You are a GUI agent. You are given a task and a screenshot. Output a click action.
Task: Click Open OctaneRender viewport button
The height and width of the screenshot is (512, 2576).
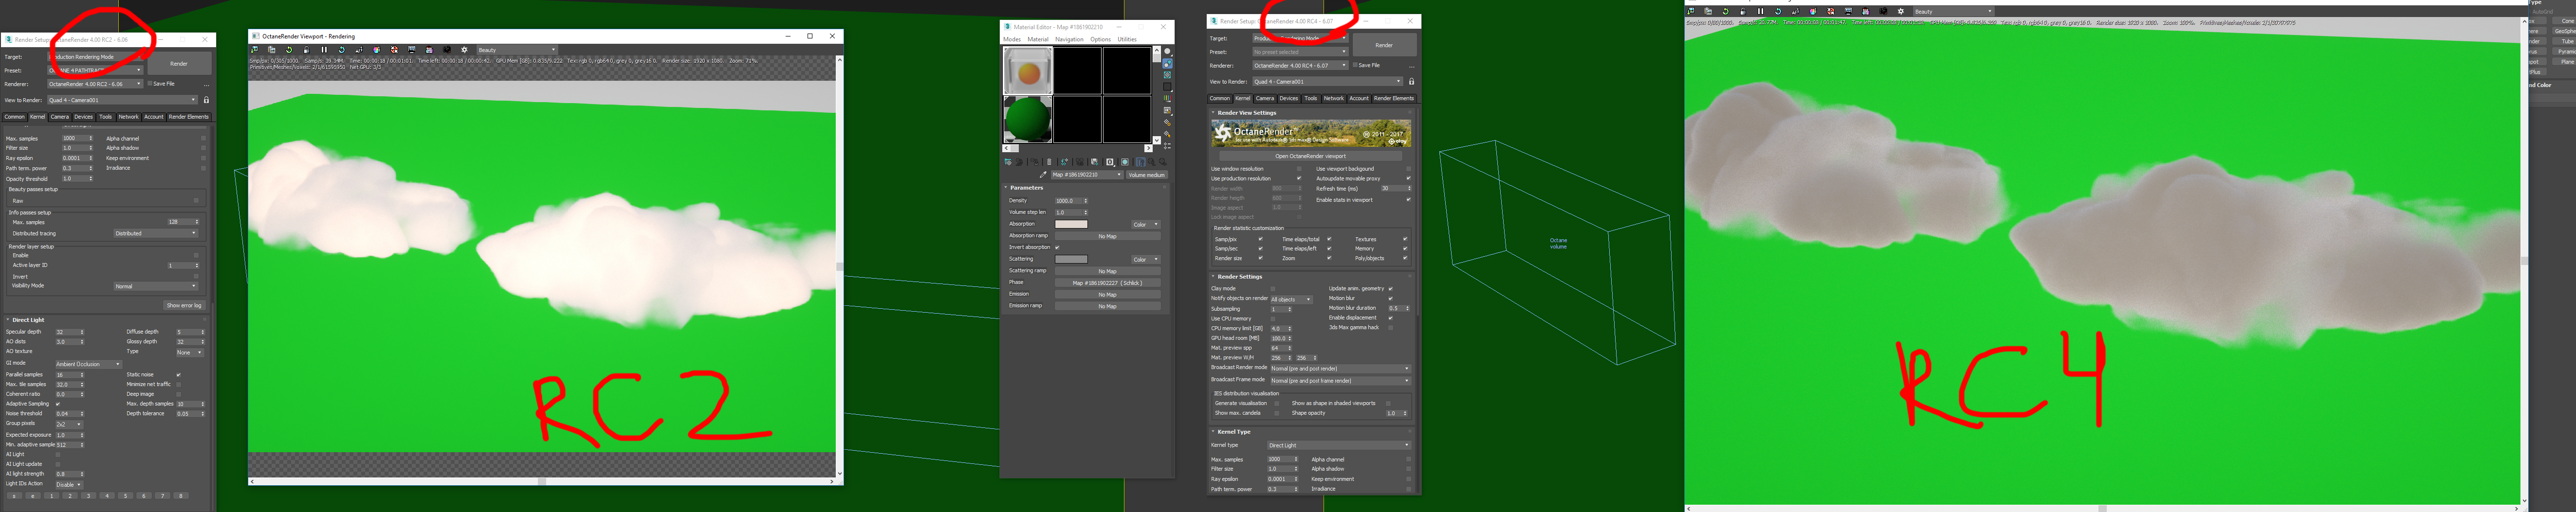pos(1310,157)
